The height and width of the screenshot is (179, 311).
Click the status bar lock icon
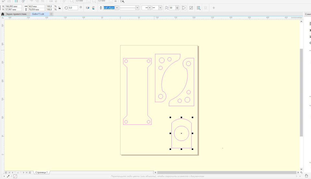click(306, 176)
